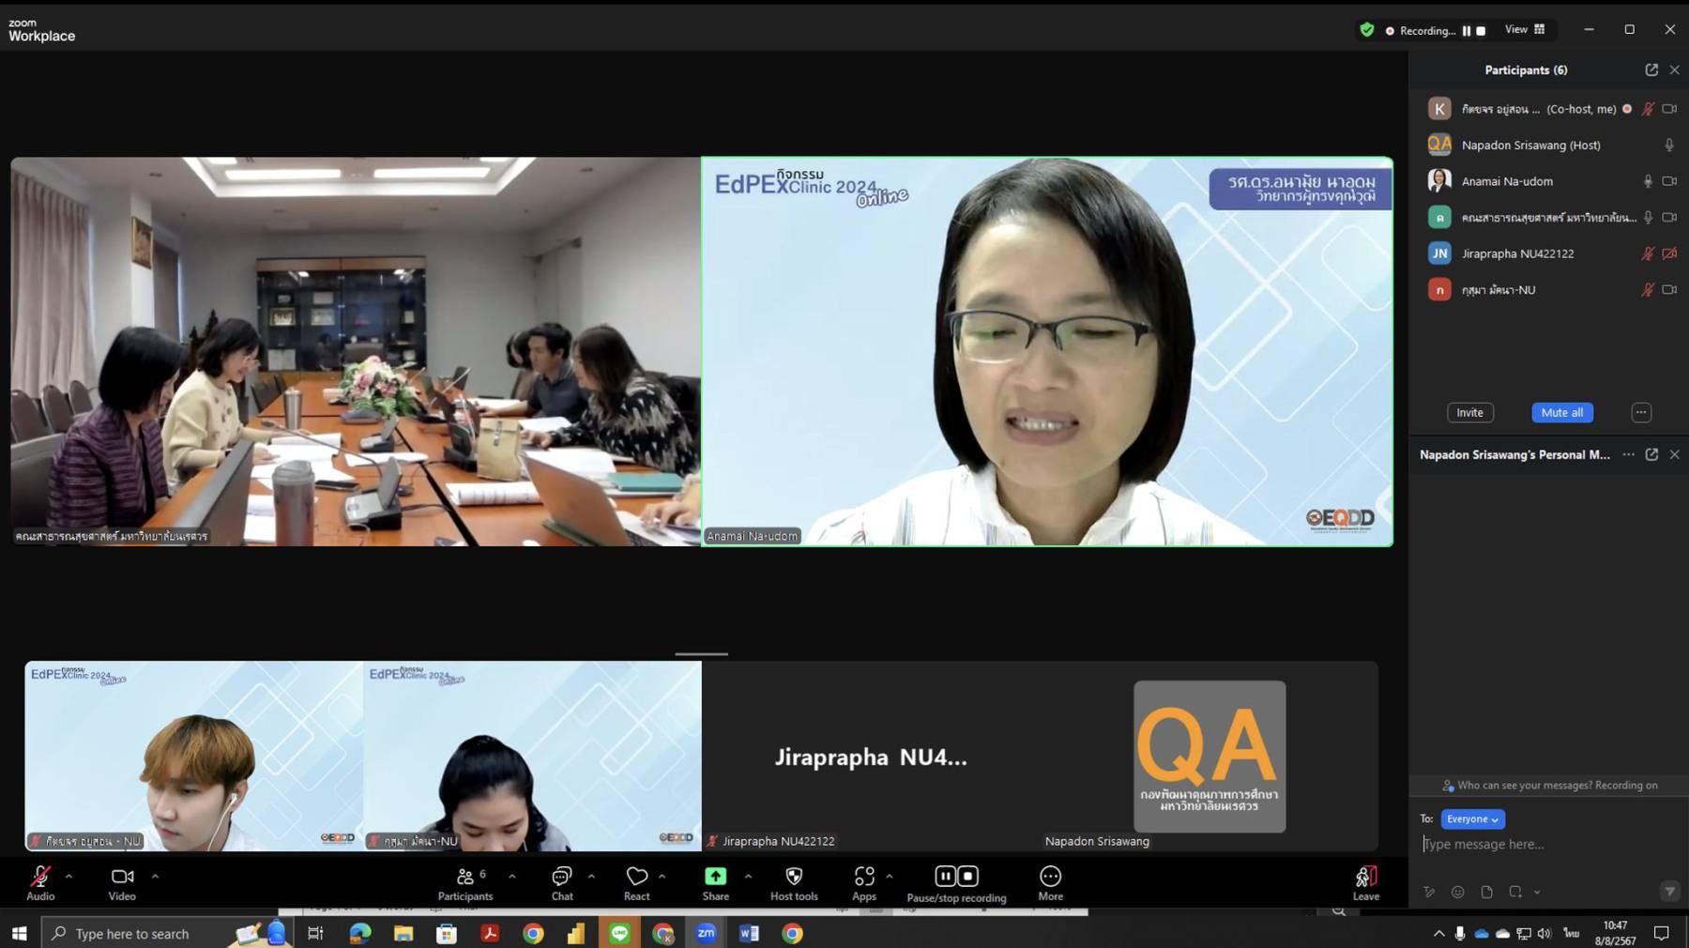Open Microsoft Edge from taskbar
The image size is (1689, 948).
tap(360, 933)
